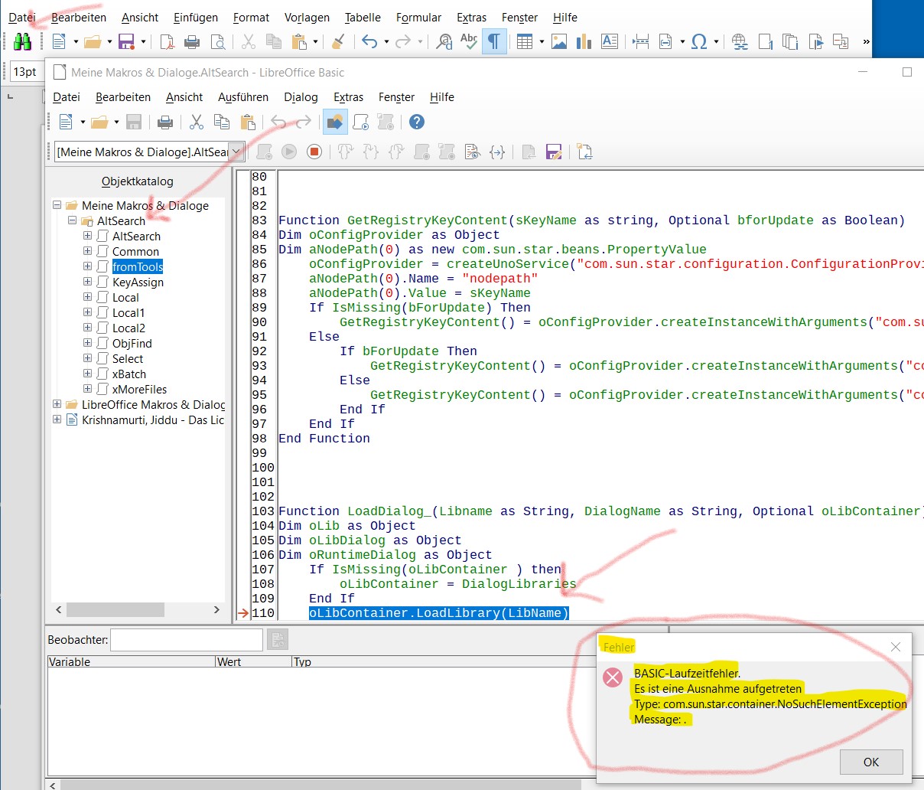This screenshot has width=924, height=790.
Task: Select the xBatch module in the tree
Action: (129, 374)
